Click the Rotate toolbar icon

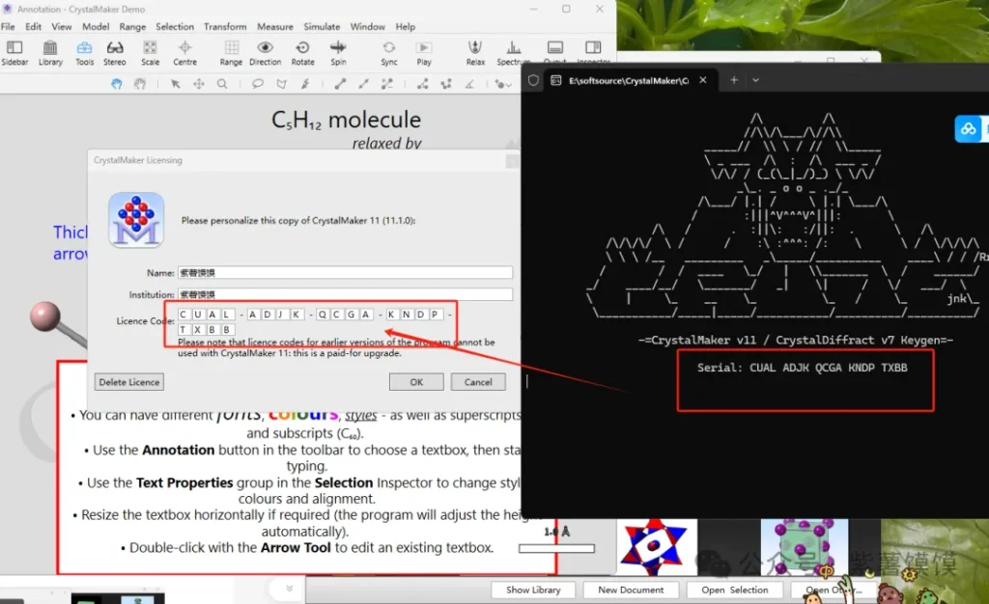coord(302,52)
